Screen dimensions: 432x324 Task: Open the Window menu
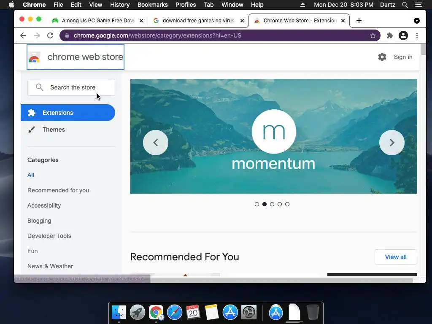(x=232, y=5)
